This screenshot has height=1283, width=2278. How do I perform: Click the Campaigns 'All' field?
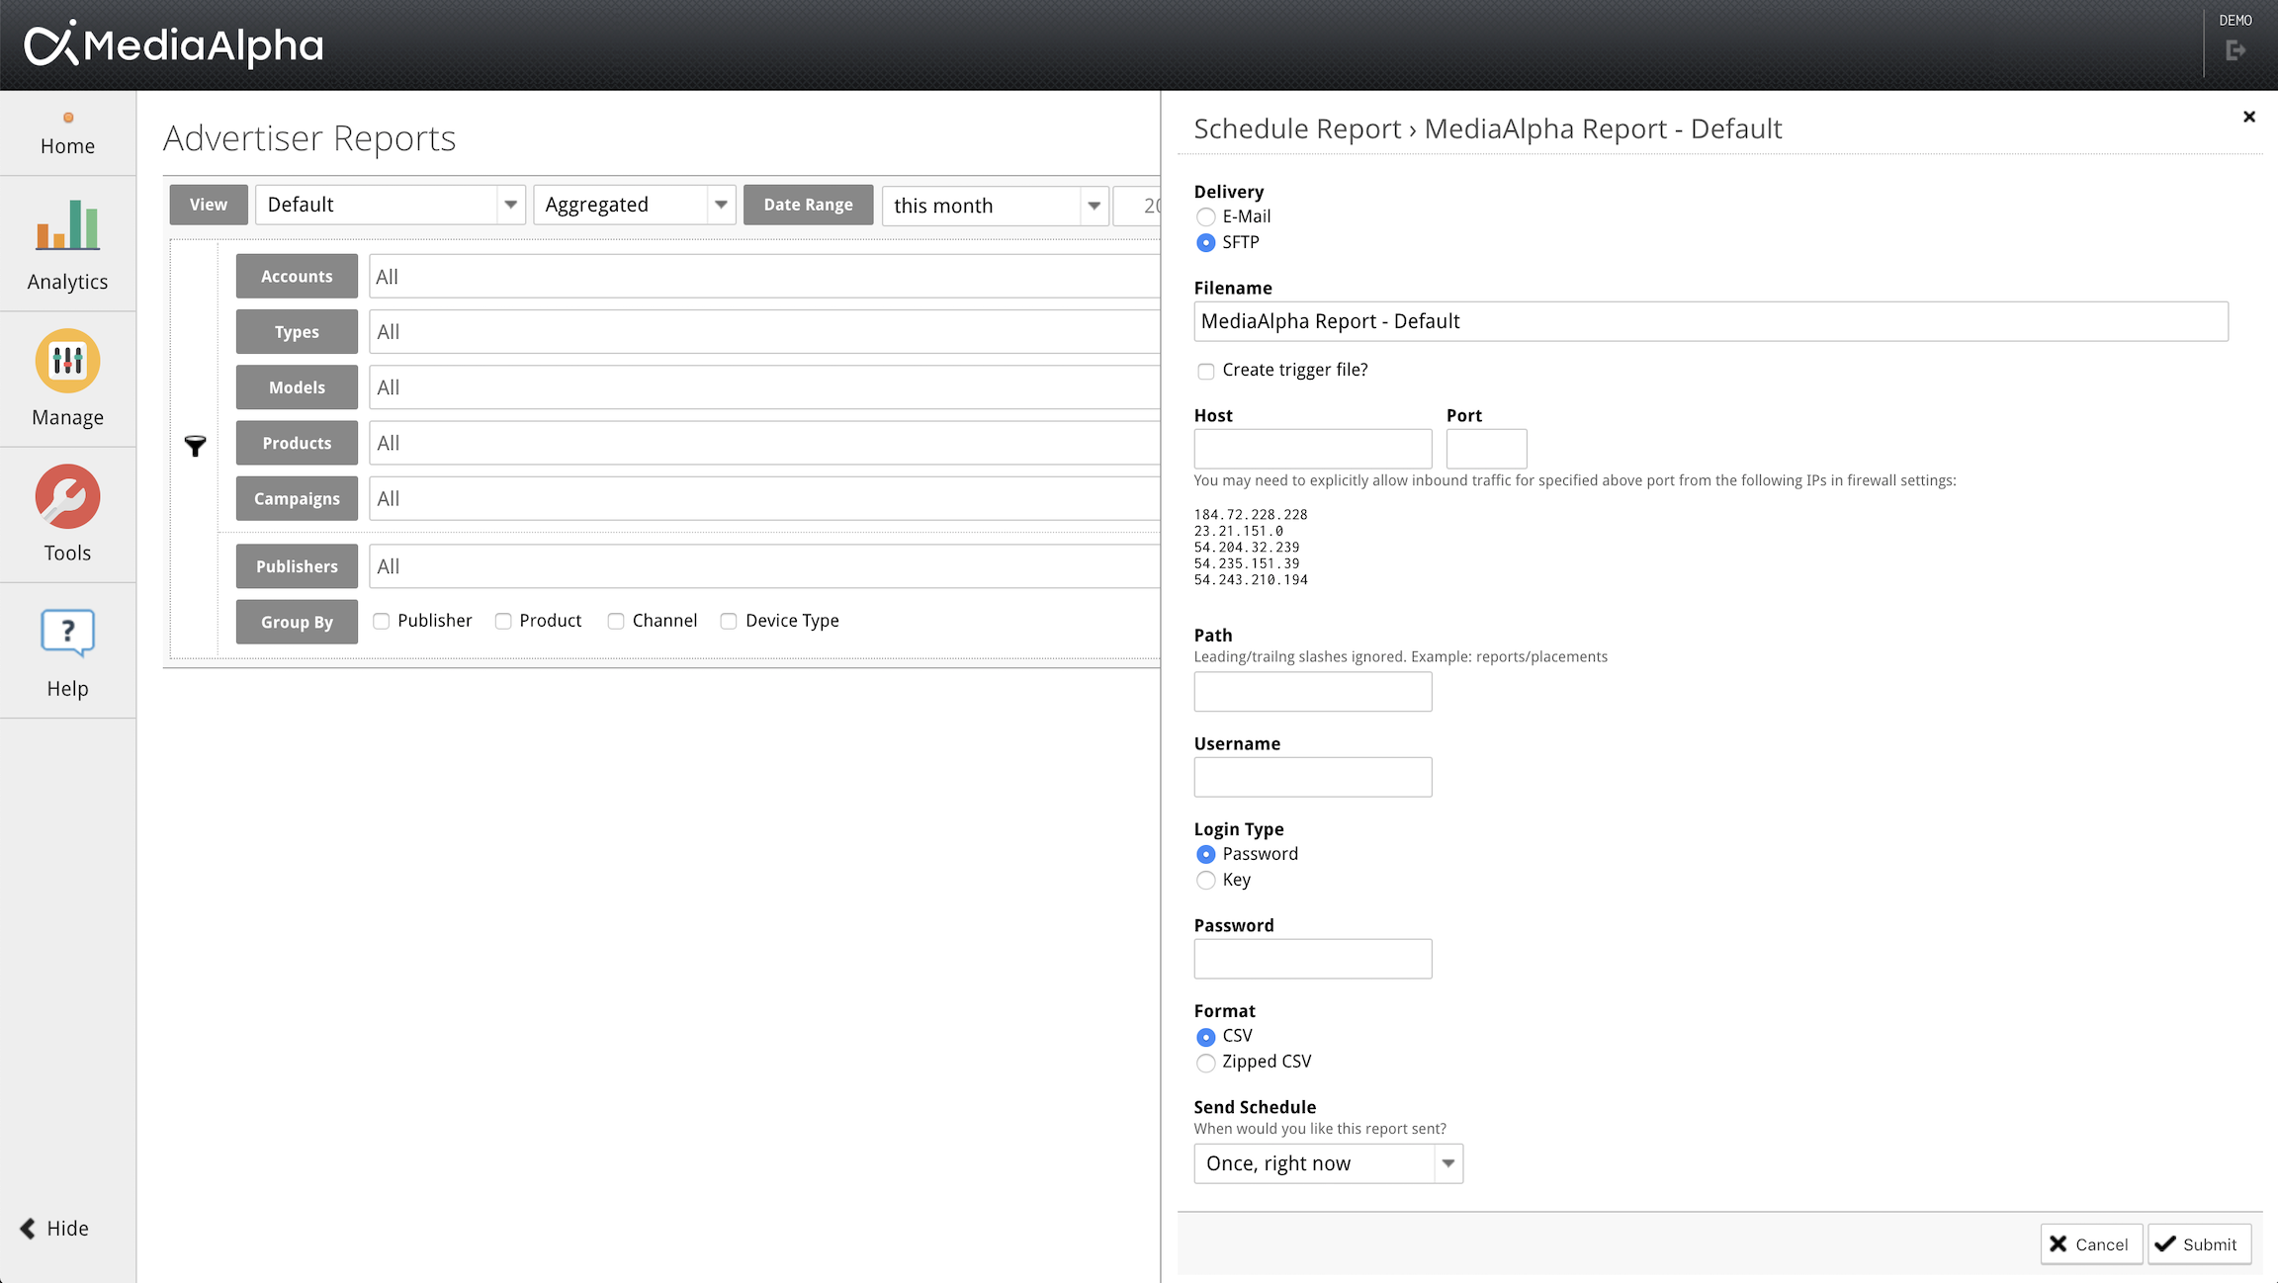(x=764, y=498)
